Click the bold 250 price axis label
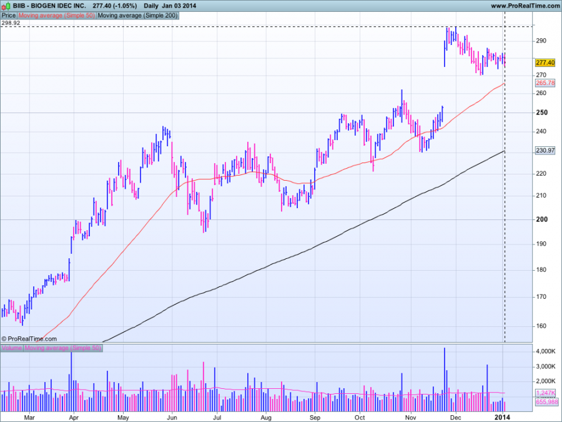The width and height of the screenshot is (562, 422). pyautogui.click(x=542, y=113)
